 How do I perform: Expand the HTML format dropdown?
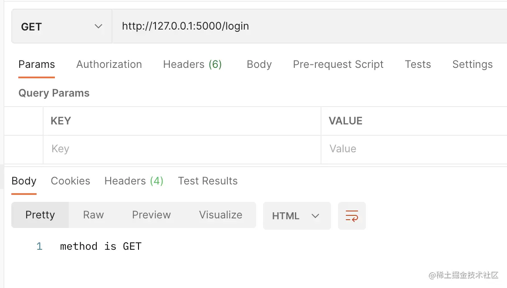[296, 216]
